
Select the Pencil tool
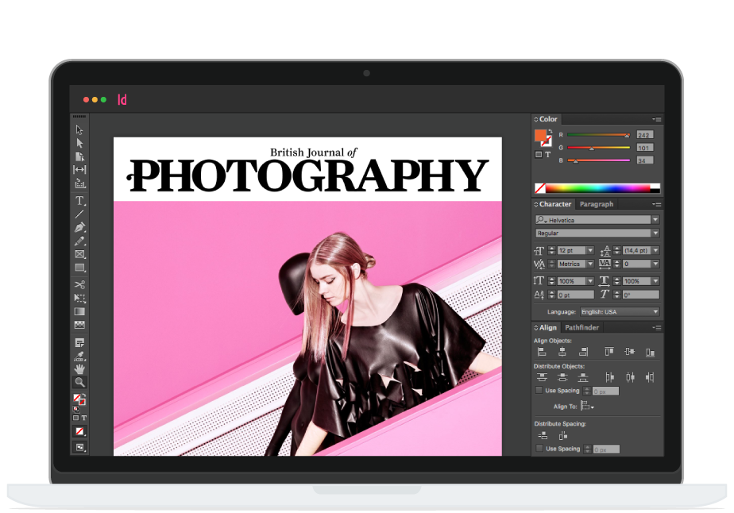point(79,241)
